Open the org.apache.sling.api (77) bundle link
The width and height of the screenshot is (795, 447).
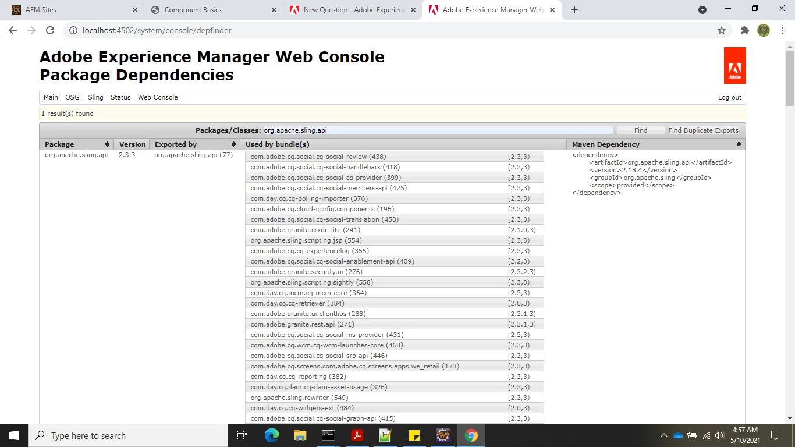pos(193,155)
